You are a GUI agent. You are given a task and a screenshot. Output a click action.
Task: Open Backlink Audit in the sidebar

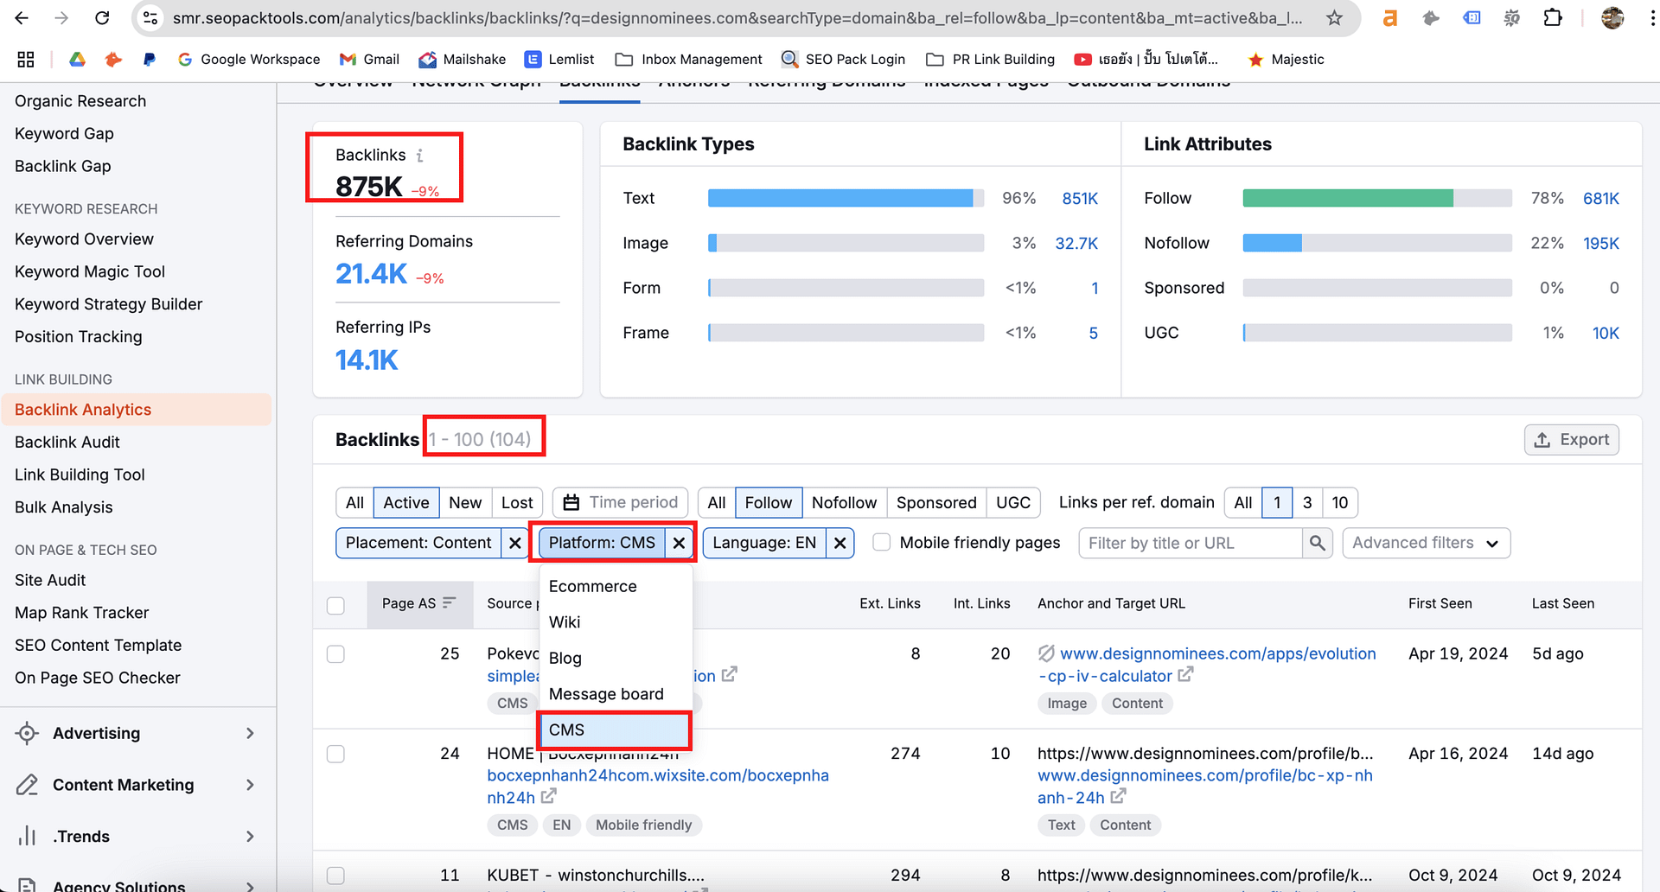[x=67, y=442]
